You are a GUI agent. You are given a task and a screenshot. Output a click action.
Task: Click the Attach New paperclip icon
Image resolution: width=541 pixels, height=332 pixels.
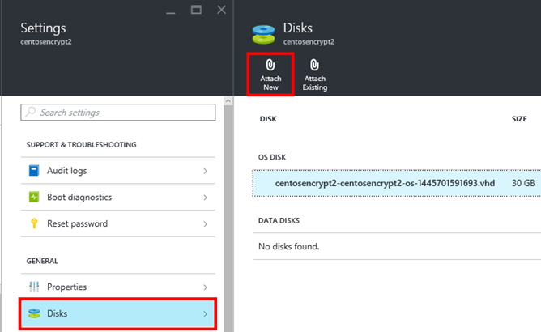pos(270,65)
